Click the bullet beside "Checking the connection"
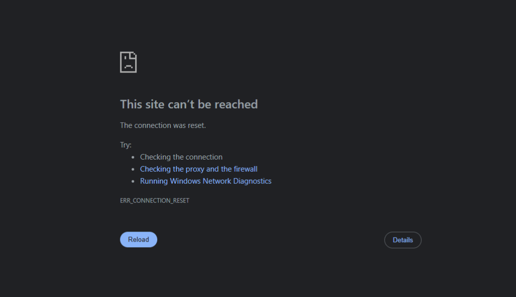This screenshot has height=297, width=516. (133, 158)
